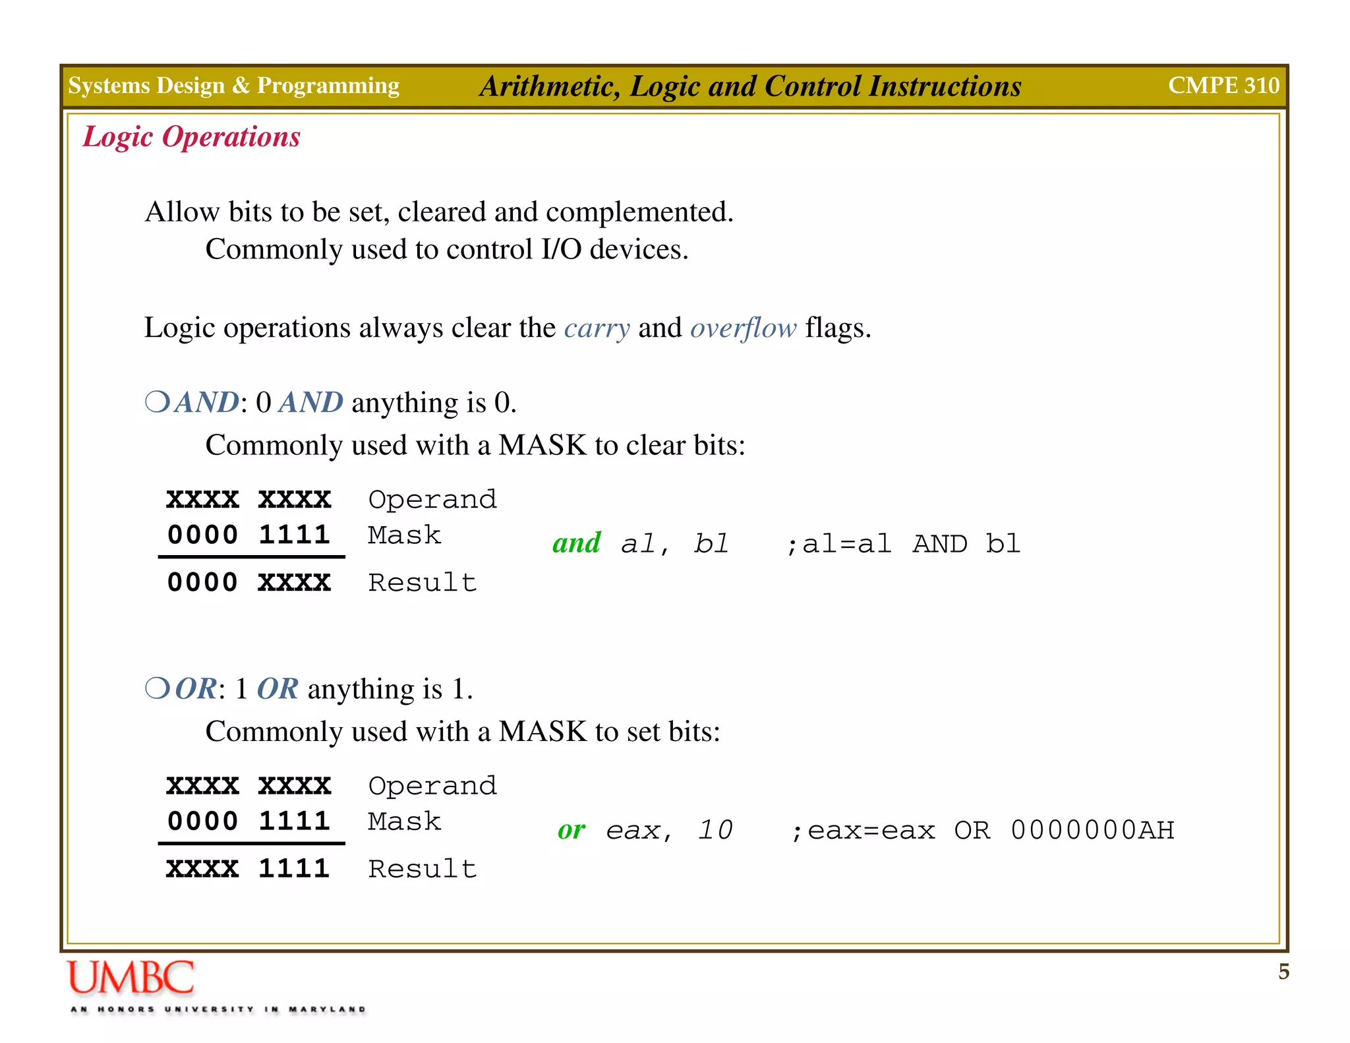Click the 'Arithmetic, Logic and Control Instructions' title
Viewport: 1350px width, 1043px height.
(750, 86)
